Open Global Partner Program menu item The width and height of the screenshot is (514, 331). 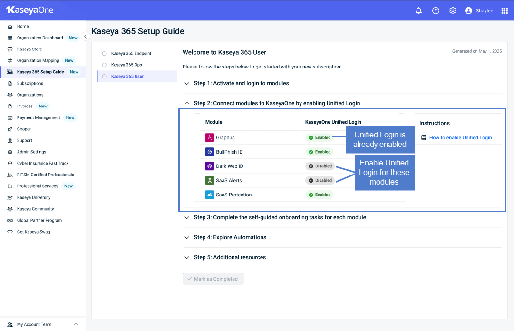point(43,220)
